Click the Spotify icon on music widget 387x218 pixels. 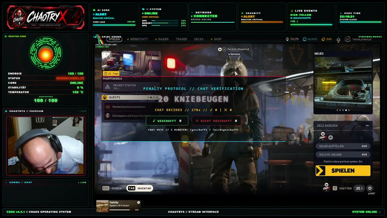[138, 202]
